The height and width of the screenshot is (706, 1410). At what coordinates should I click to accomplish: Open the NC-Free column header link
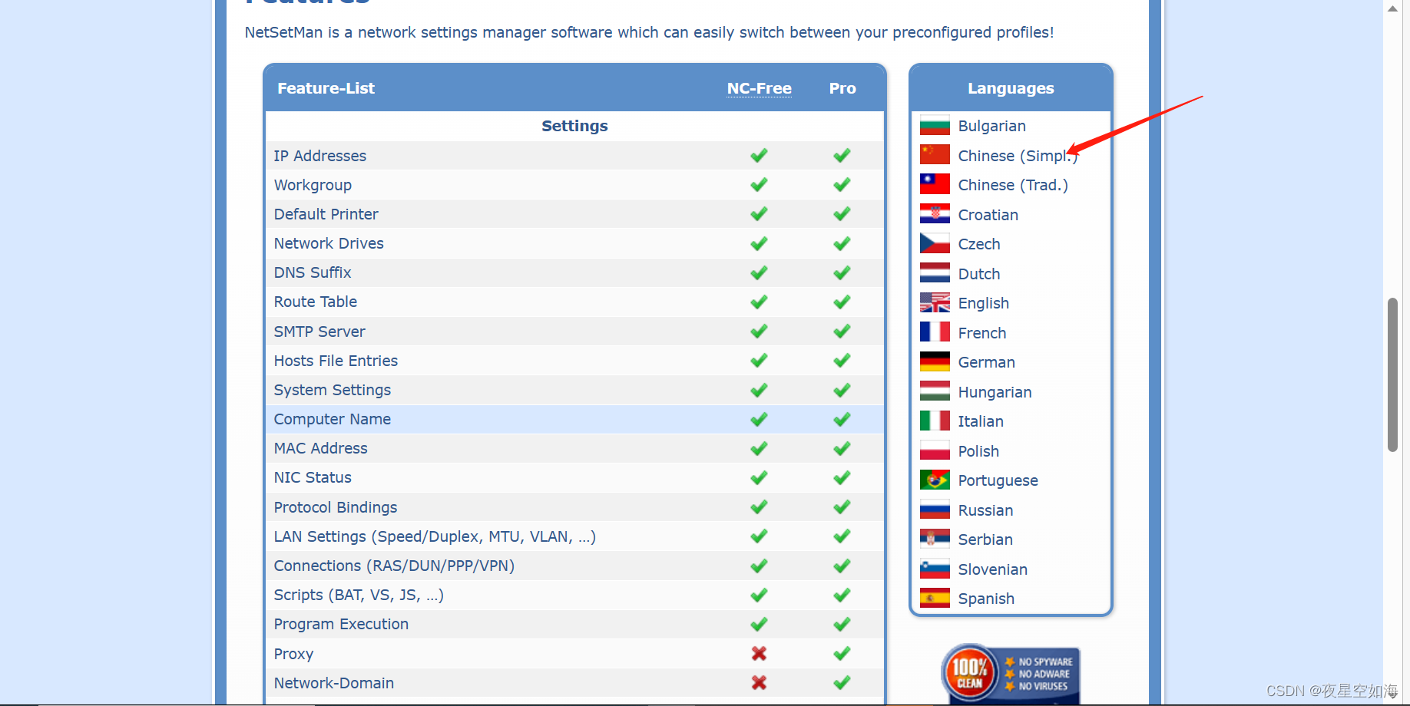point(759,88)
